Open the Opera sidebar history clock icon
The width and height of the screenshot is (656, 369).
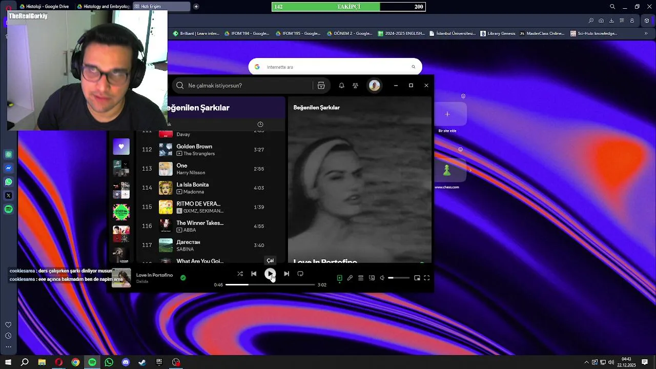(8, 336)
